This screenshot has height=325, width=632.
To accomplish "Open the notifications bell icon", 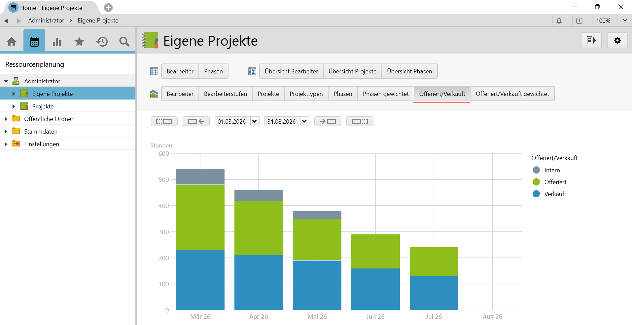I will click(559, 21).
